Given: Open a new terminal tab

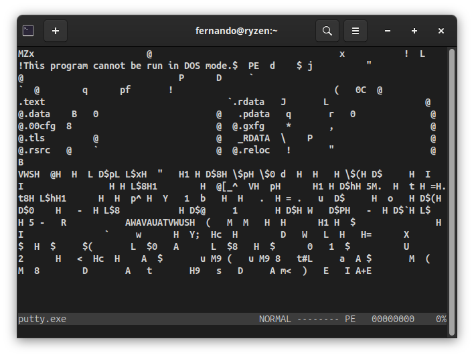Looking at the screenshot, I should [x=56, y=31].
